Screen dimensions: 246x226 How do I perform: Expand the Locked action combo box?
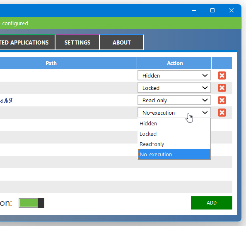pos(174,88)
